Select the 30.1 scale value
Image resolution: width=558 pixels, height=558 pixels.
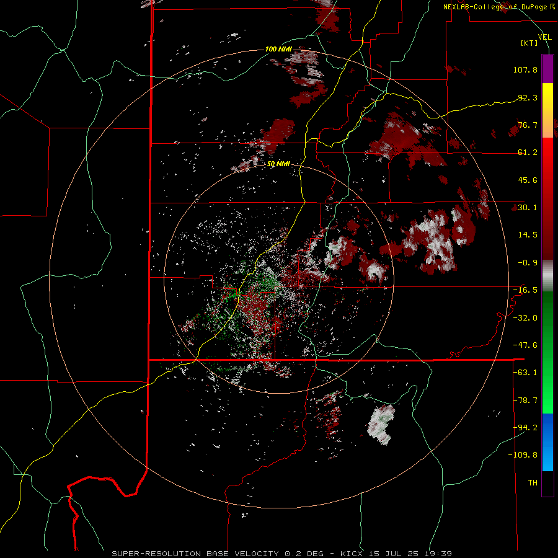pyautogui.click(x=528, y=208)
